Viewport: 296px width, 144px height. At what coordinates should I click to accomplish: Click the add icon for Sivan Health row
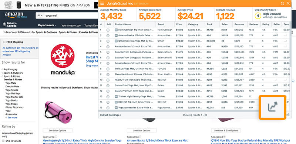click(x=108, y=74)
